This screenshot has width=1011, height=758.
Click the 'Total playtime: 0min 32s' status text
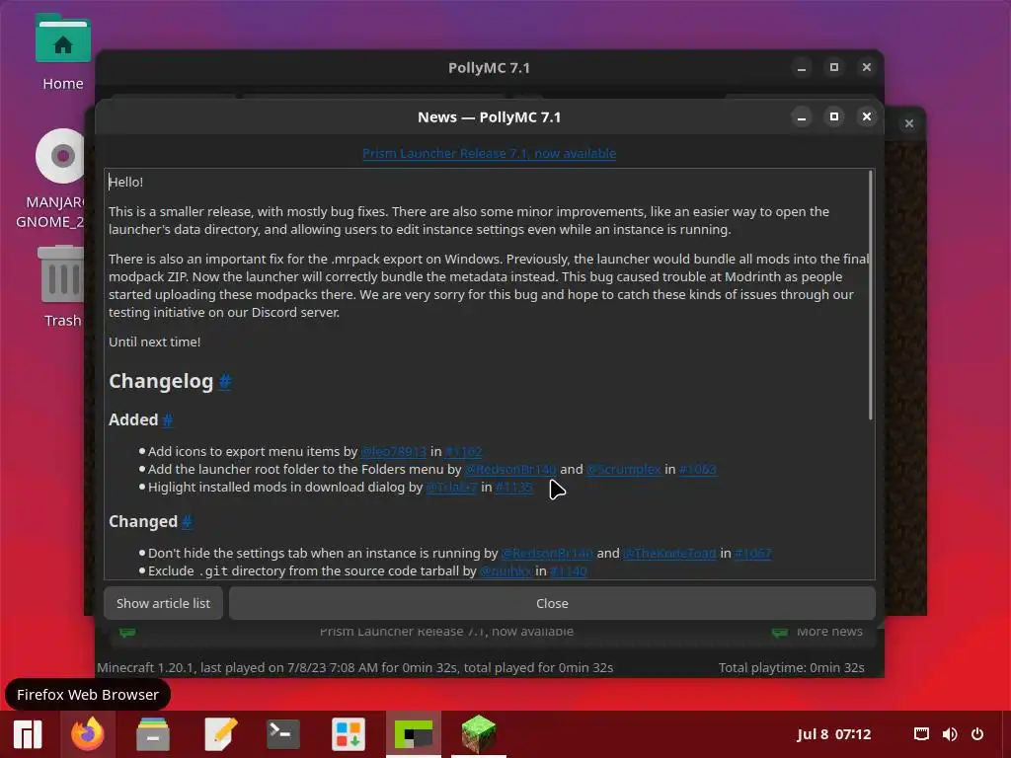[x=792, y=668]
